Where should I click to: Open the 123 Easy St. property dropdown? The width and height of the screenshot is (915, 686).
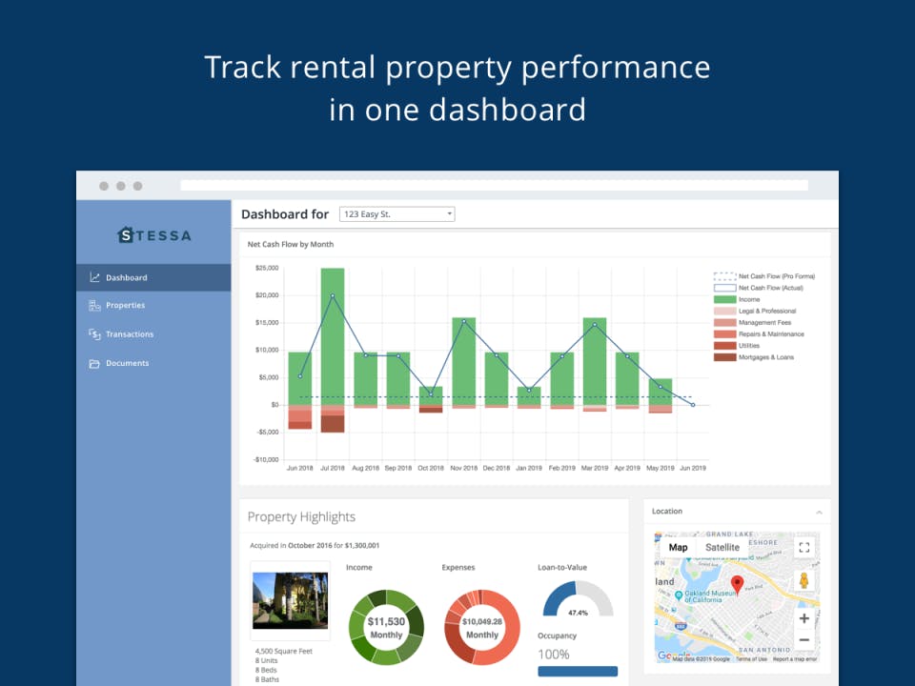click(396, 214)
